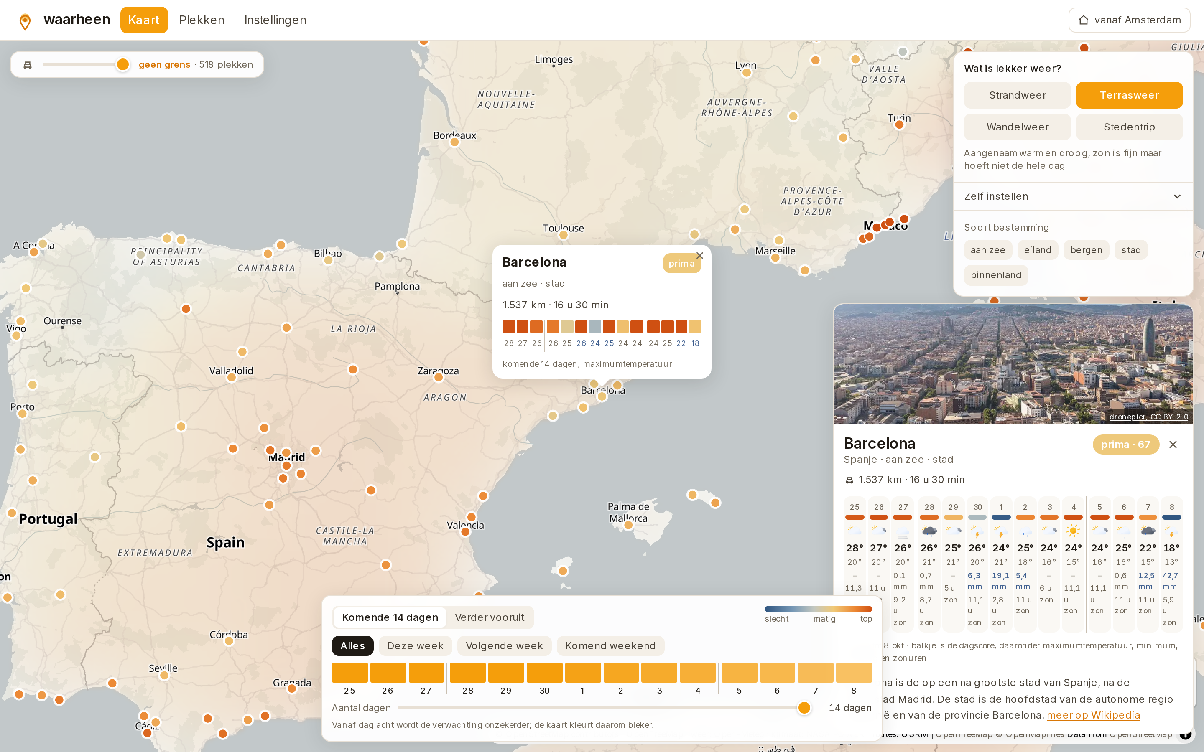Image resolution: width=1204 pixels, height=752 pixels.
Task: Select day 1 column in Barcelona forecast
Action: 1001,564
